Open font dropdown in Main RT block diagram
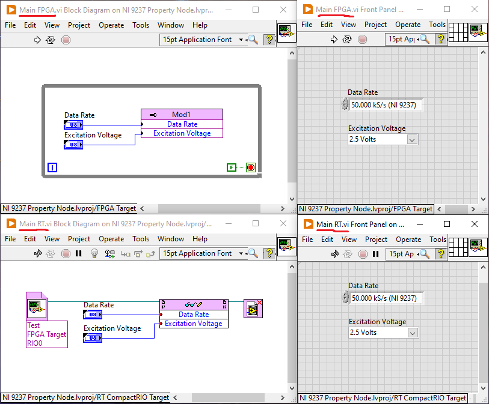Image resolution: width=489 pixels, height=404 pixels. click(x=241, y=253)
